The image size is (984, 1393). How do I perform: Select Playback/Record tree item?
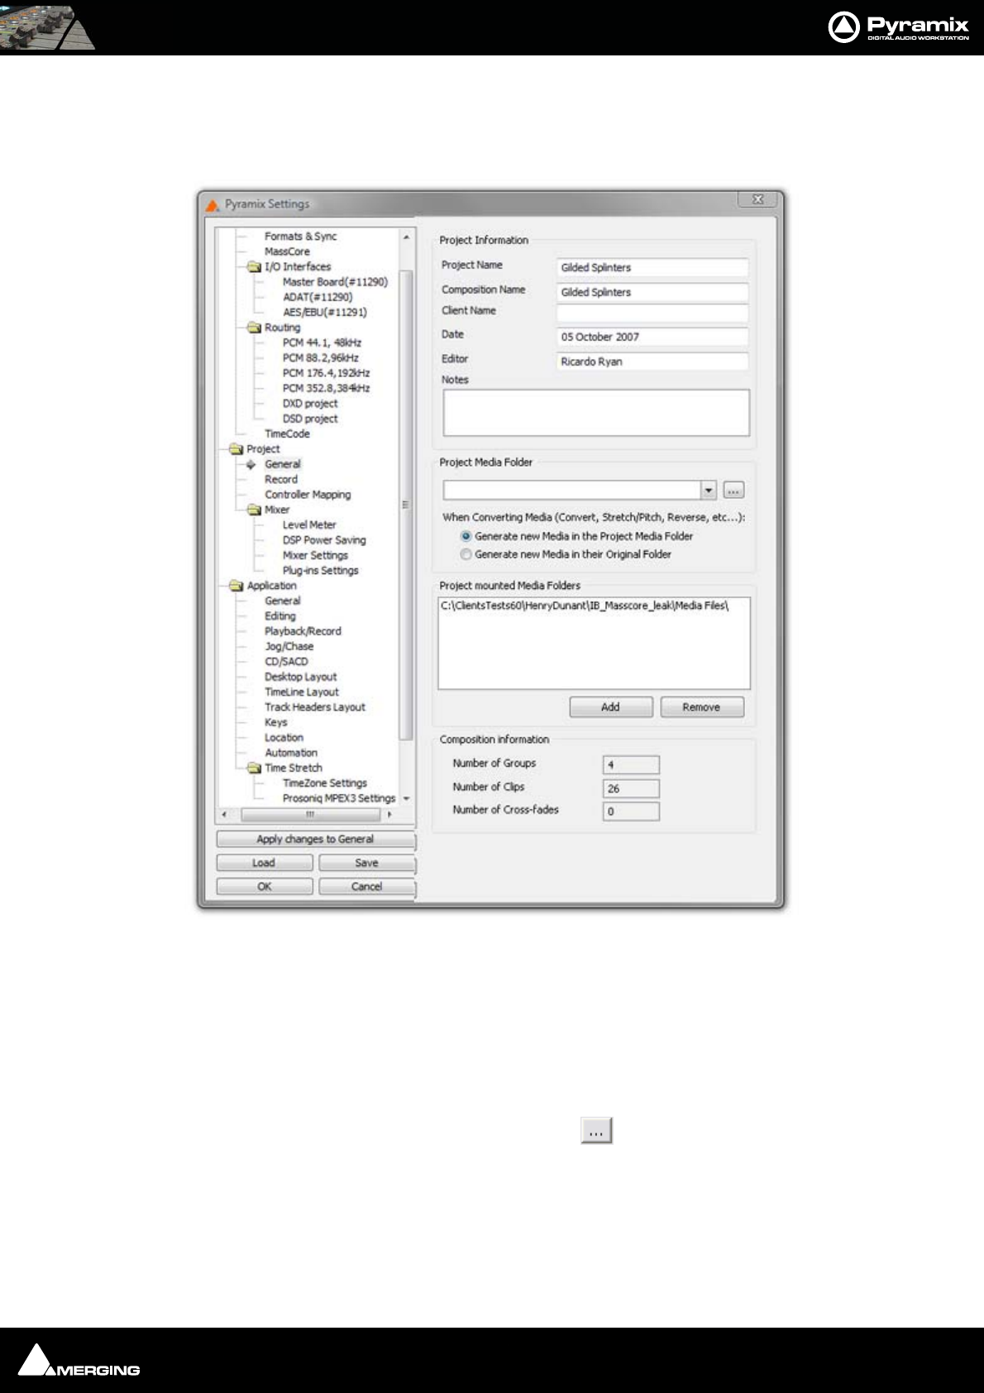click(303, 631)
